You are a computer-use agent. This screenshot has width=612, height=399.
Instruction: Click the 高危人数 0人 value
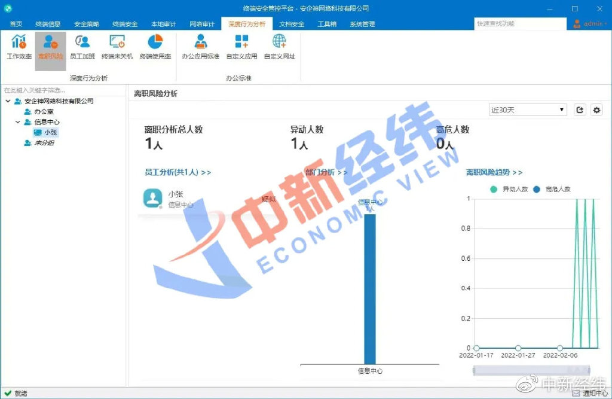click(445, 144)
